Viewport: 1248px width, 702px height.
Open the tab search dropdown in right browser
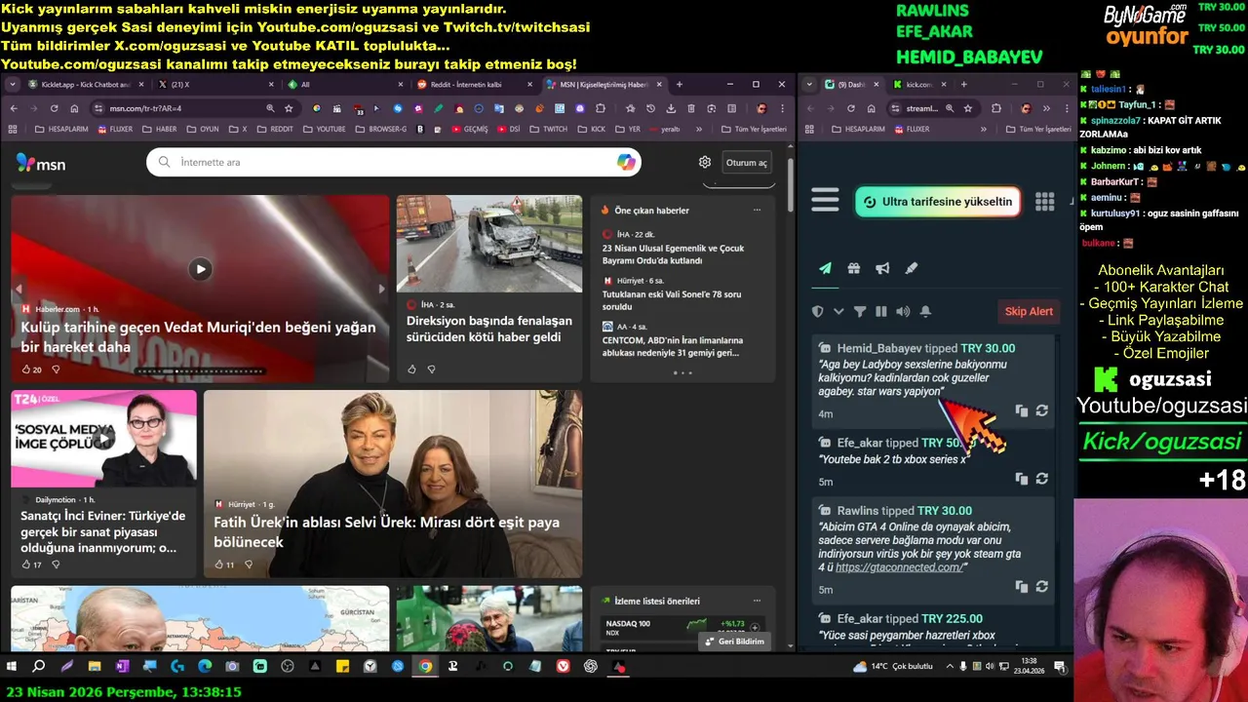[x=808, y=85]
